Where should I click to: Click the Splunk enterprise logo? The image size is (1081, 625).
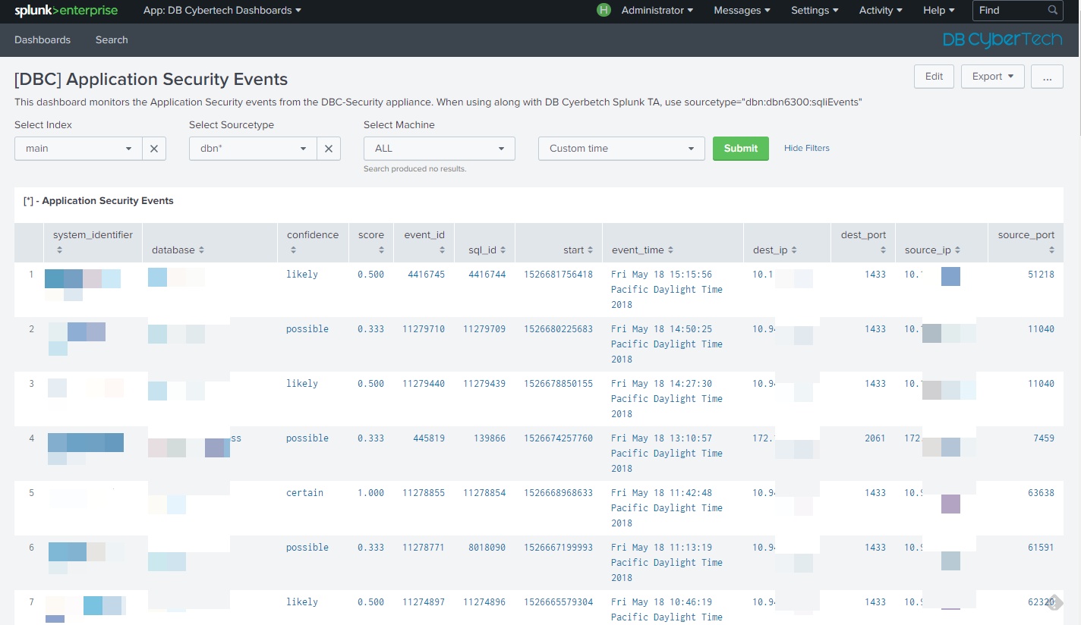(x=66, y=11)
